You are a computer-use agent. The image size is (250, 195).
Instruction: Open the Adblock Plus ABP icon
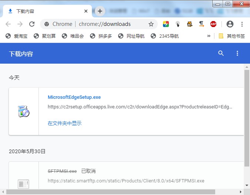pos(213,24)
